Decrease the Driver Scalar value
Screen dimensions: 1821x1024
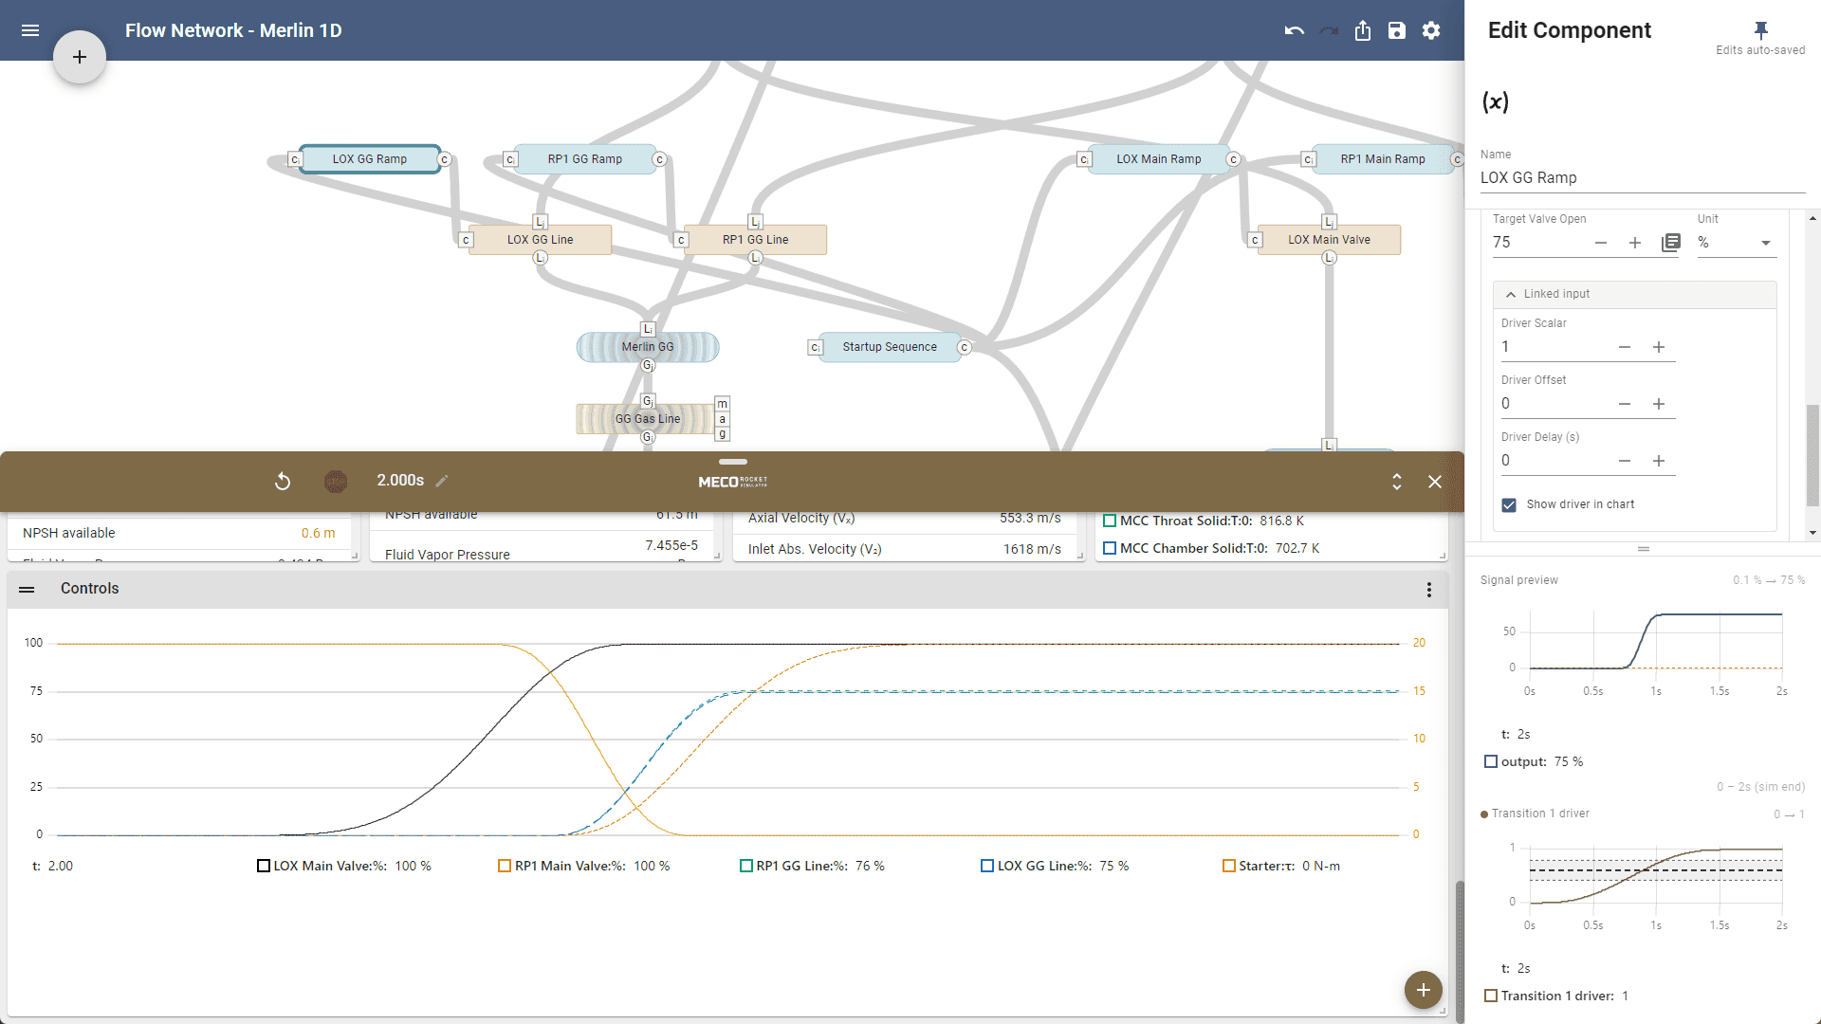1625,347
